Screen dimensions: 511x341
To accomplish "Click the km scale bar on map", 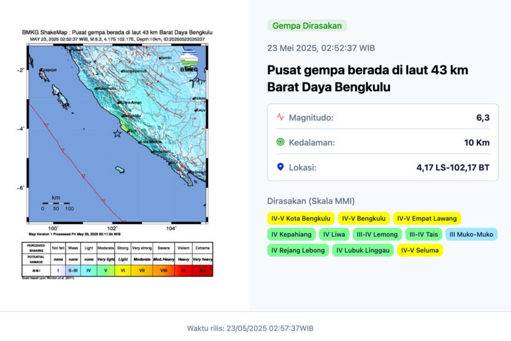I will [x=56, y=203].
